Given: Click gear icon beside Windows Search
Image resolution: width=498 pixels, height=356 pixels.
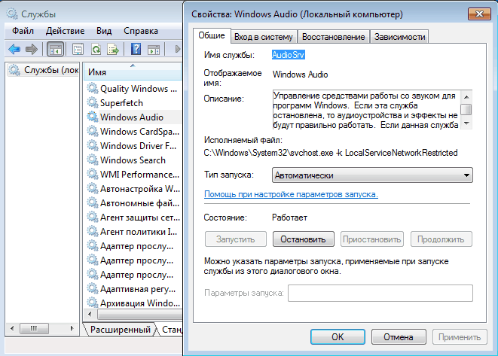Looking at the screenshot, I should pyautogui.click(x=93, y=160).
